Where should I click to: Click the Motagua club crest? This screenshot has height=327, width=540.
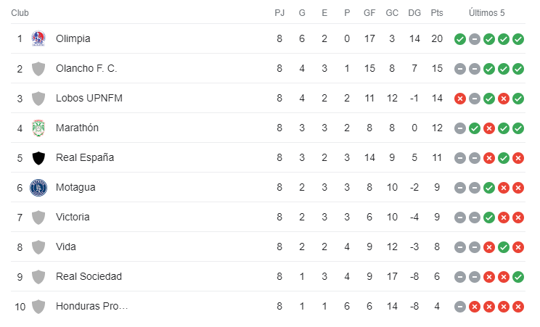(38, 188)
